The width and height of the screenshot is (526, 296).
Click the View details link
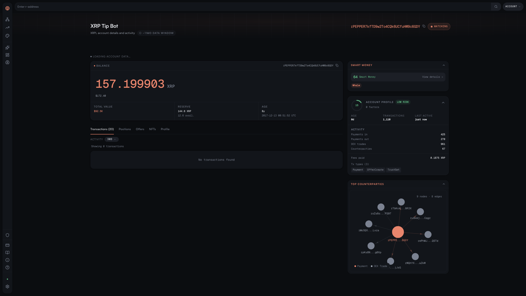432,77
